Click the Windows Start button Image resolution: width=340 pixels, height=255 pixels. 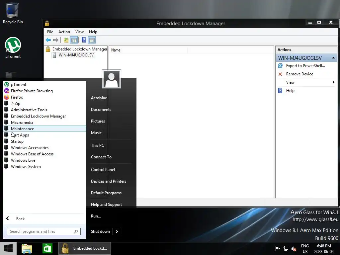pos(8,248)
